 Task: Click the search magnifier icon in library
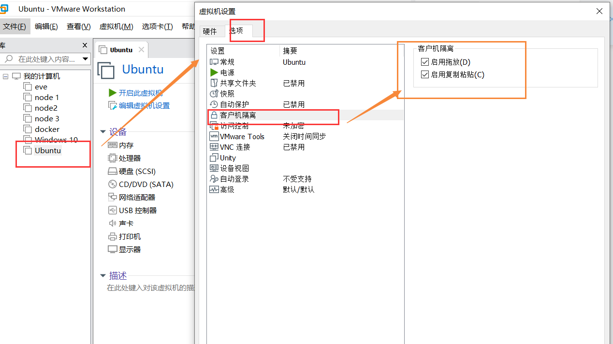pyautogui.click(x=8, y=59)
